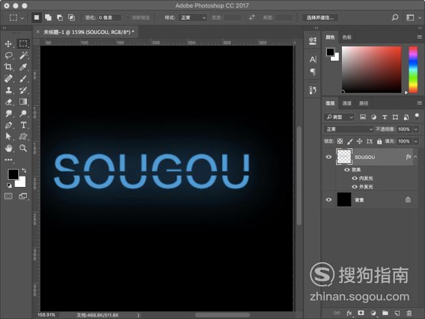
Task: Toggle lock all padlock
Action: (x=379, y=141)
